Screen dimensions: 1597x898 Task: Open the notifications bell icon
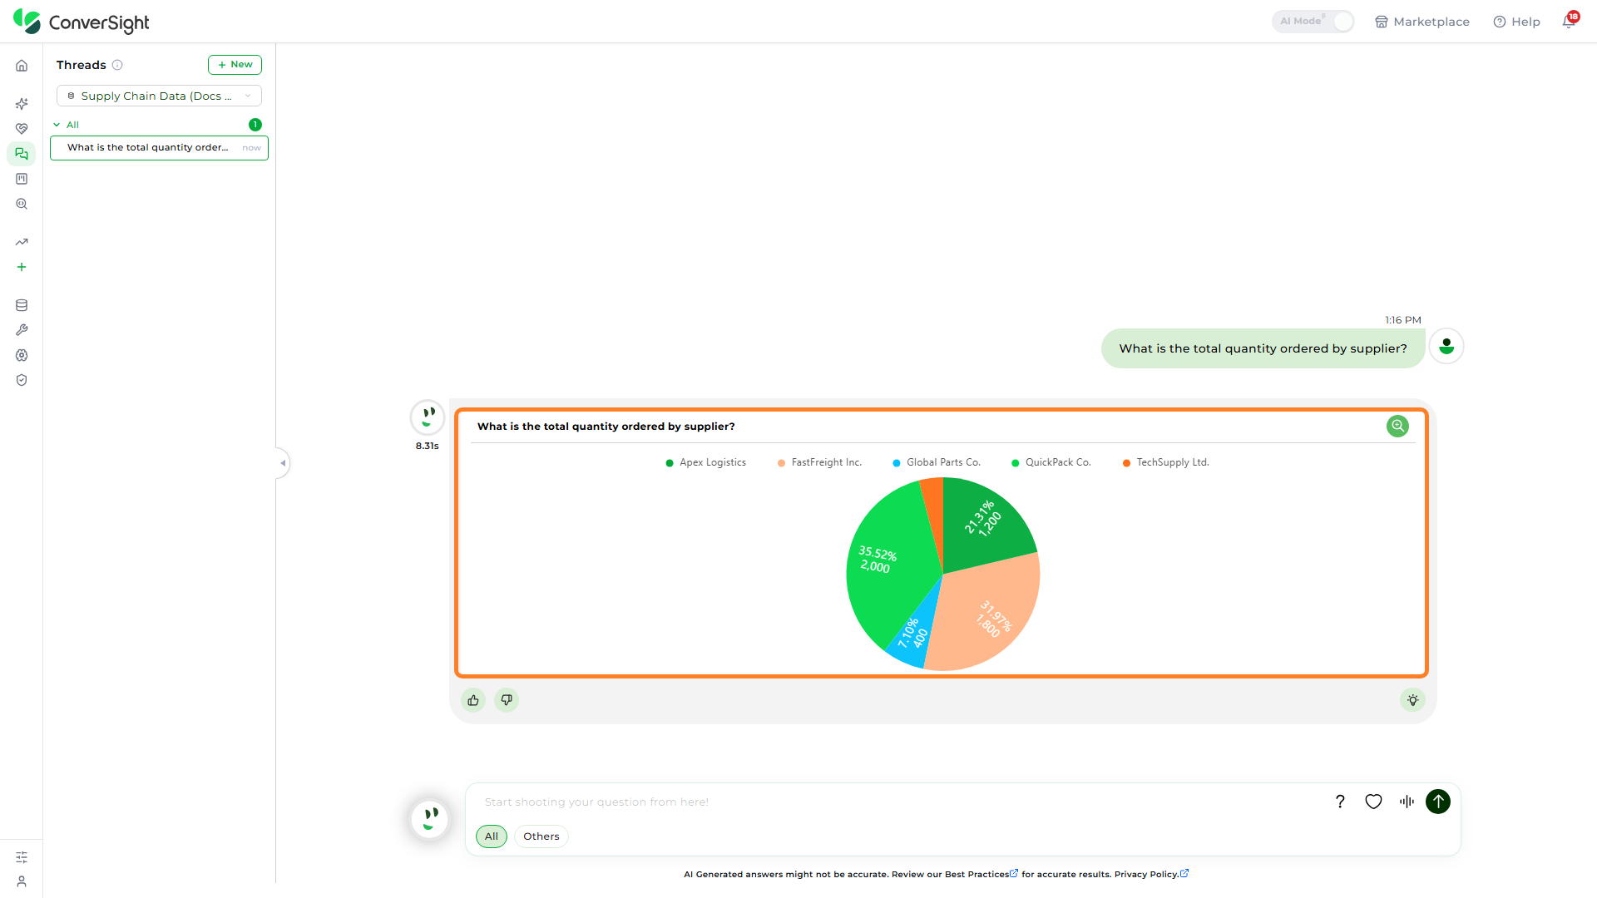pyautogui.click(x=1569, y=21)
